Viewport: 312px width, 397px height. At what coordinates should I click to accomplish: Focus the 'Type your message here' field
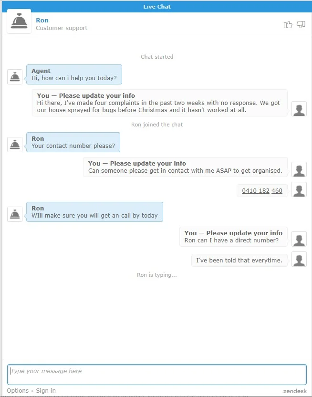(x=157, y=375)
